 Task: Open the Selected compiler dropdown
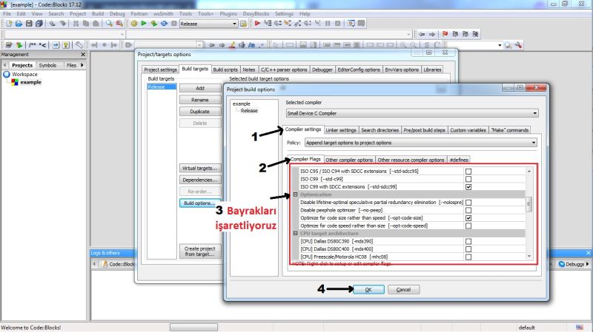(534, 113)
